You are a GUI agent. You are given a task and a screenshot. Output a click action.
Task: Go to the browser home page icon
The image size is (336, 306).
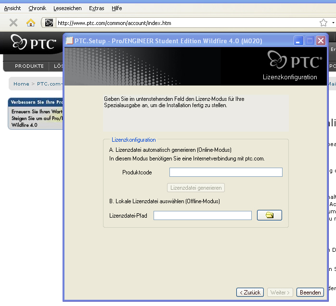click(x=31, y=23)
